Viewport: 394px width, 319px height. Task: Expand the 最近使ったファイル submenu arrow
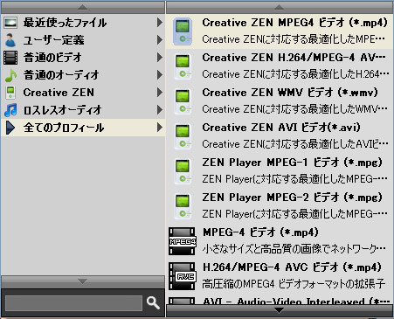pyautogui.click(x=160, y=23)
